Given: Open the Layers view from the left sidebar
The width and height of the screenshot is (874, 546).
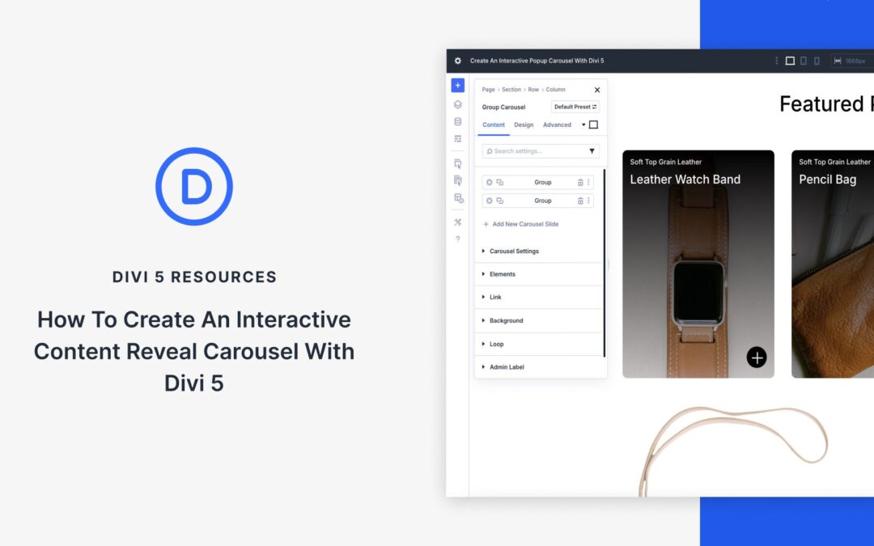Looking at the screenshot, I should tap(457, 104).
